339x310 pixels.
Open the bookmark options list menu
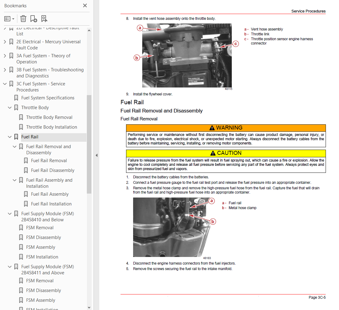pyautogui.click(x=9, y=19)
